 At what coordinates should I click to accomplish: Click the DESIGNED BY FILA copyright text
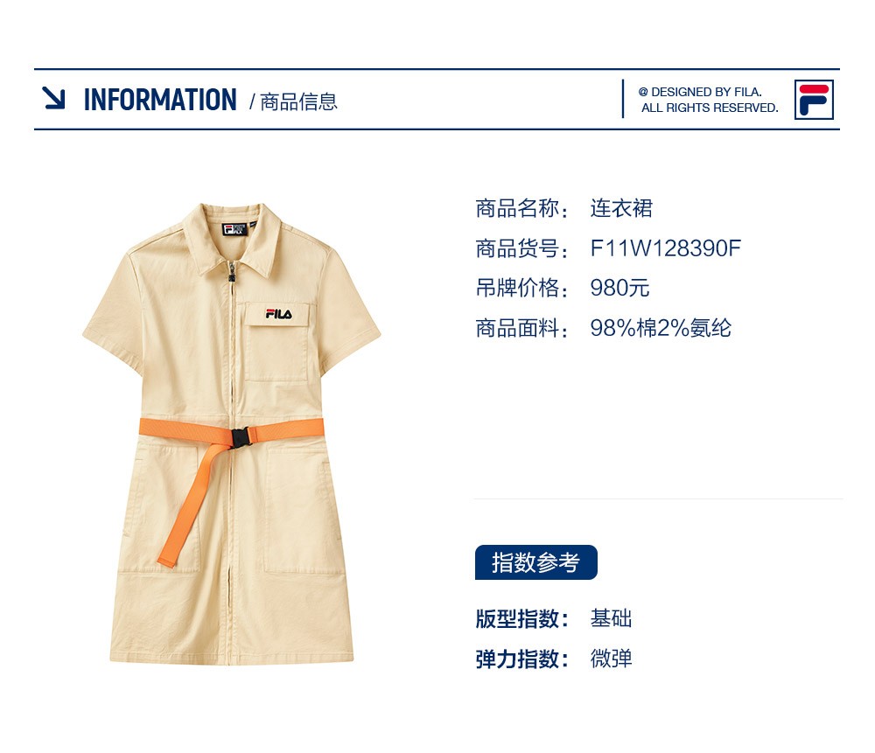(708, 100)
